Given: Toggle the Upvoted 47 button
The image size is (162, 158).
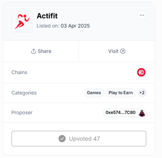Looking at the screenshot, I should (x=79, y=139).
